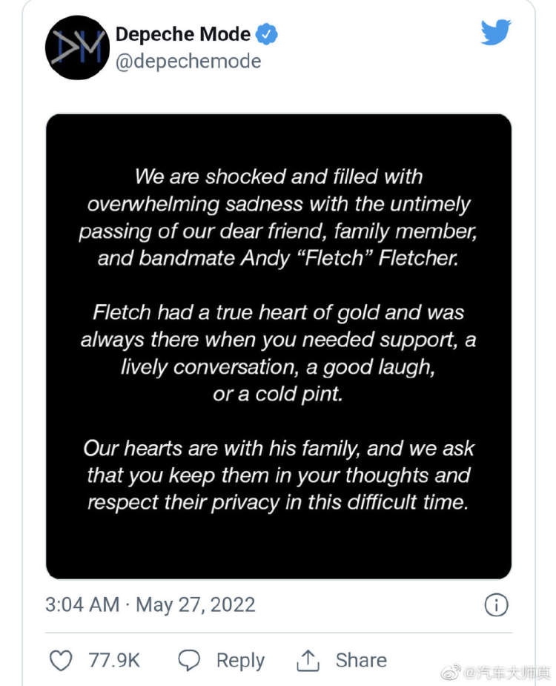Click the Reply text label
This screenshot has width=556, height=686.
tap(241, 661)
